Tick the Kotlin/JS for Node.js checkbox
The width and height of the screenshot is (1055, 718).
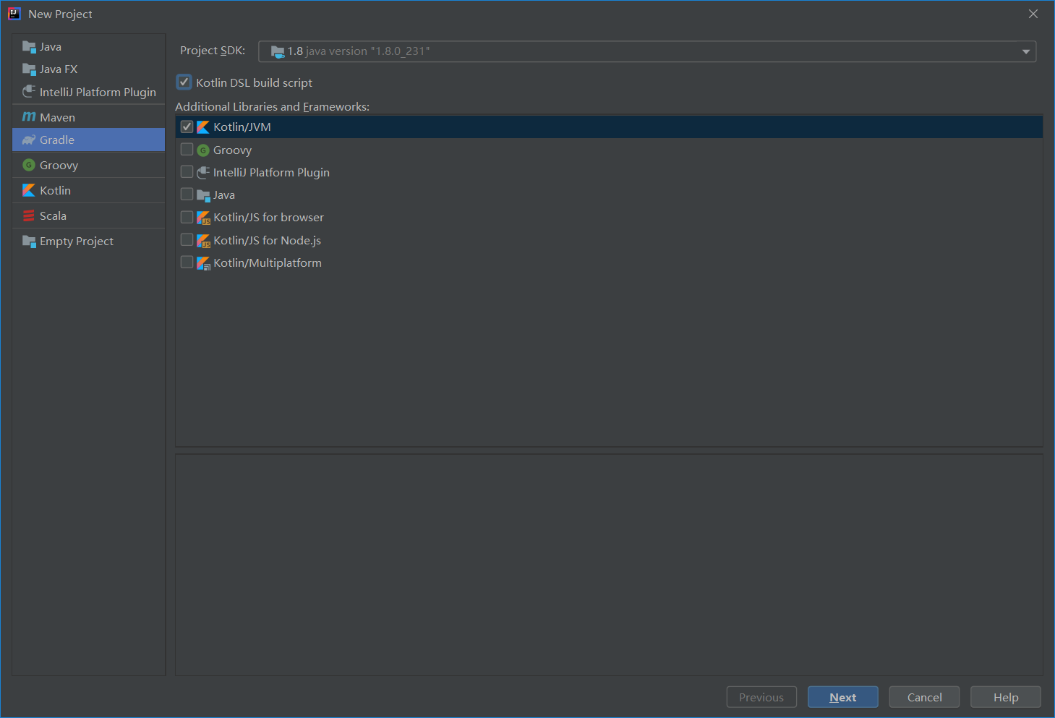click(x=187, y=240)
